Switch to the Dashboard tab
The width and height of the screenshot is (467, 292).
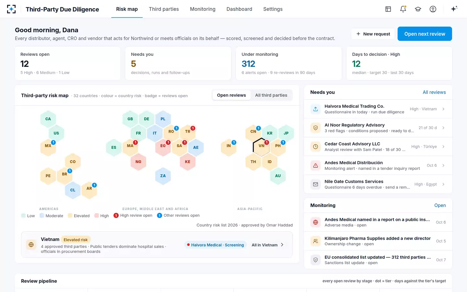tap(239, 9)
